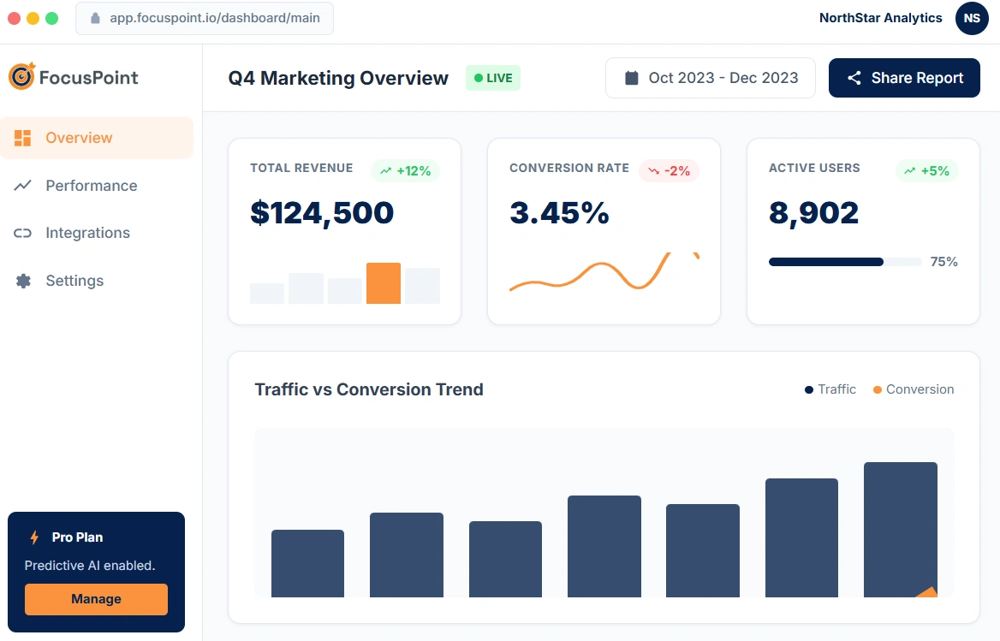The image size is (1000, 641).
Task: Click the Share Report button
Action: pos(904,78)
